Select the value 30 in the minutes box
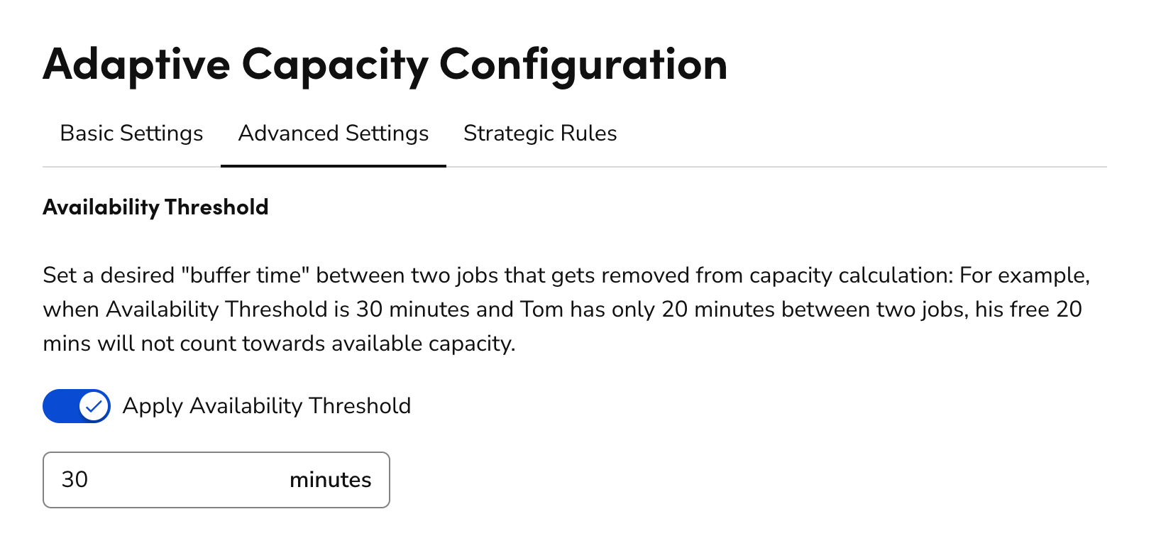This screenshot has height=541, width=1161. coord(75,480)
